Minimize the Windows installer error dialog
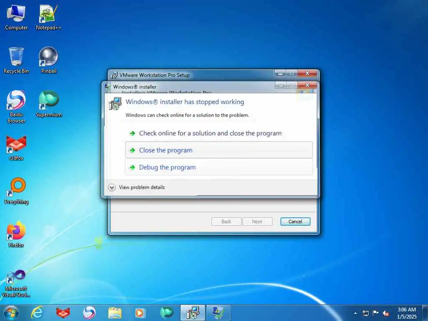 point(280,85)
